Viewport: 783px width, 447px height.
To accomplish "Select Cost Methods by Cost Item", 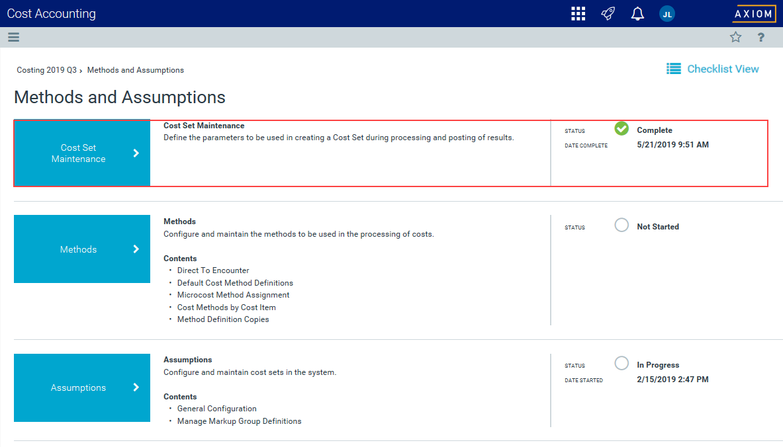I will click(x=226, y=307).
